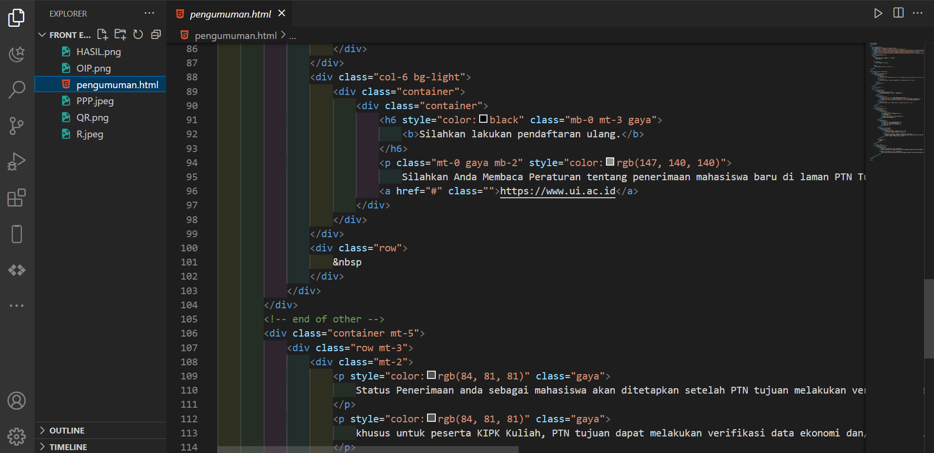Select the pengumuman.html editor tab
This screenshot has width=934, height=453.
coord(230,14)
